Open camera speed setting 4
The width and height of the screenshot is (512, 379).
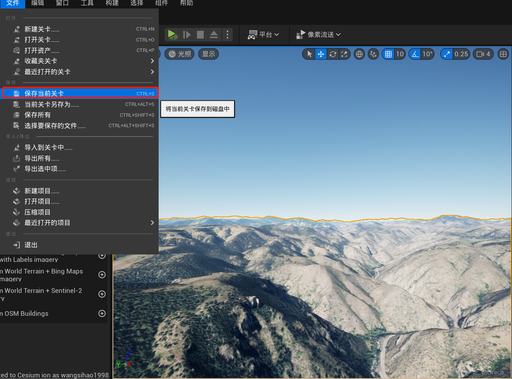[x=483, y=54]
